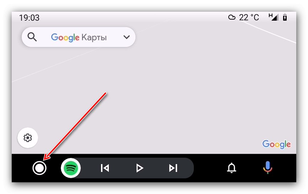This screenshot has width=308, height=194.
Task: Tap the 22 °C temperature reading
Action: pos(249,17)
